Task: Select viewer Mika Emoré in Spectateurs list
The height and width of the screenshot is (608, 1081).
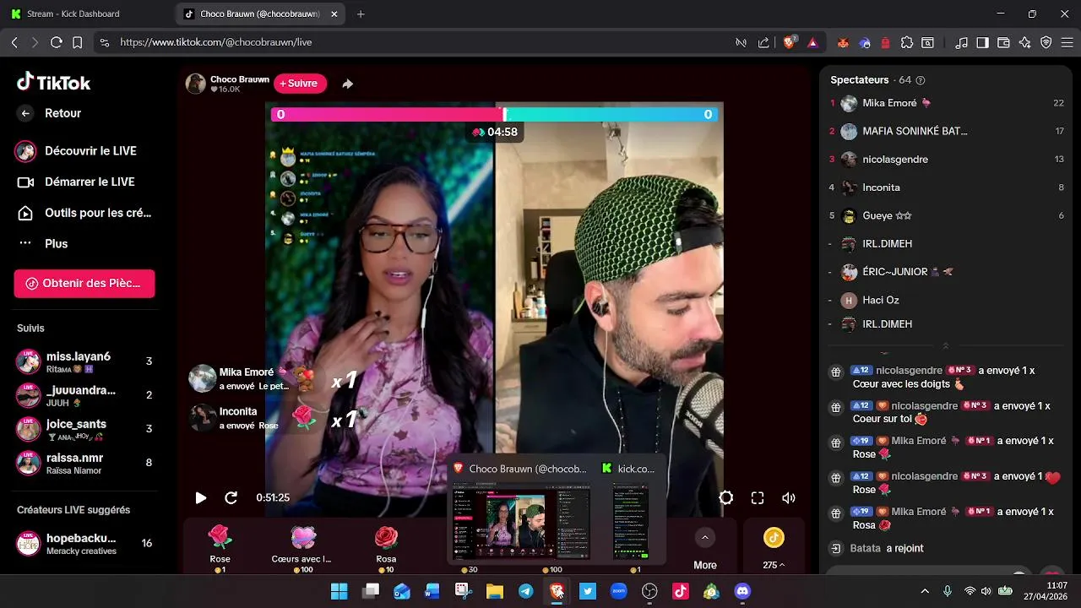Action: 946,103
